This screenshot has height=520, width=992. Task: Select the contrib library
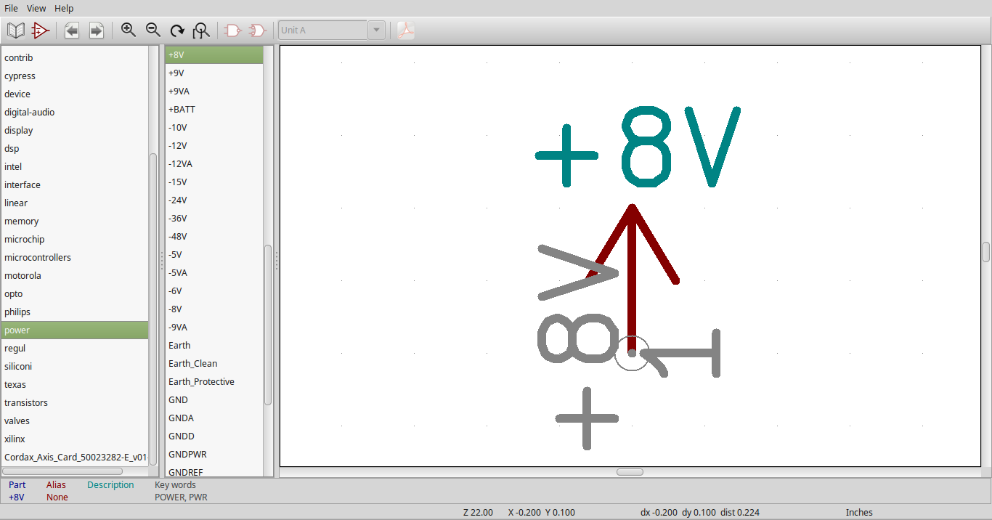pos(75,57)
